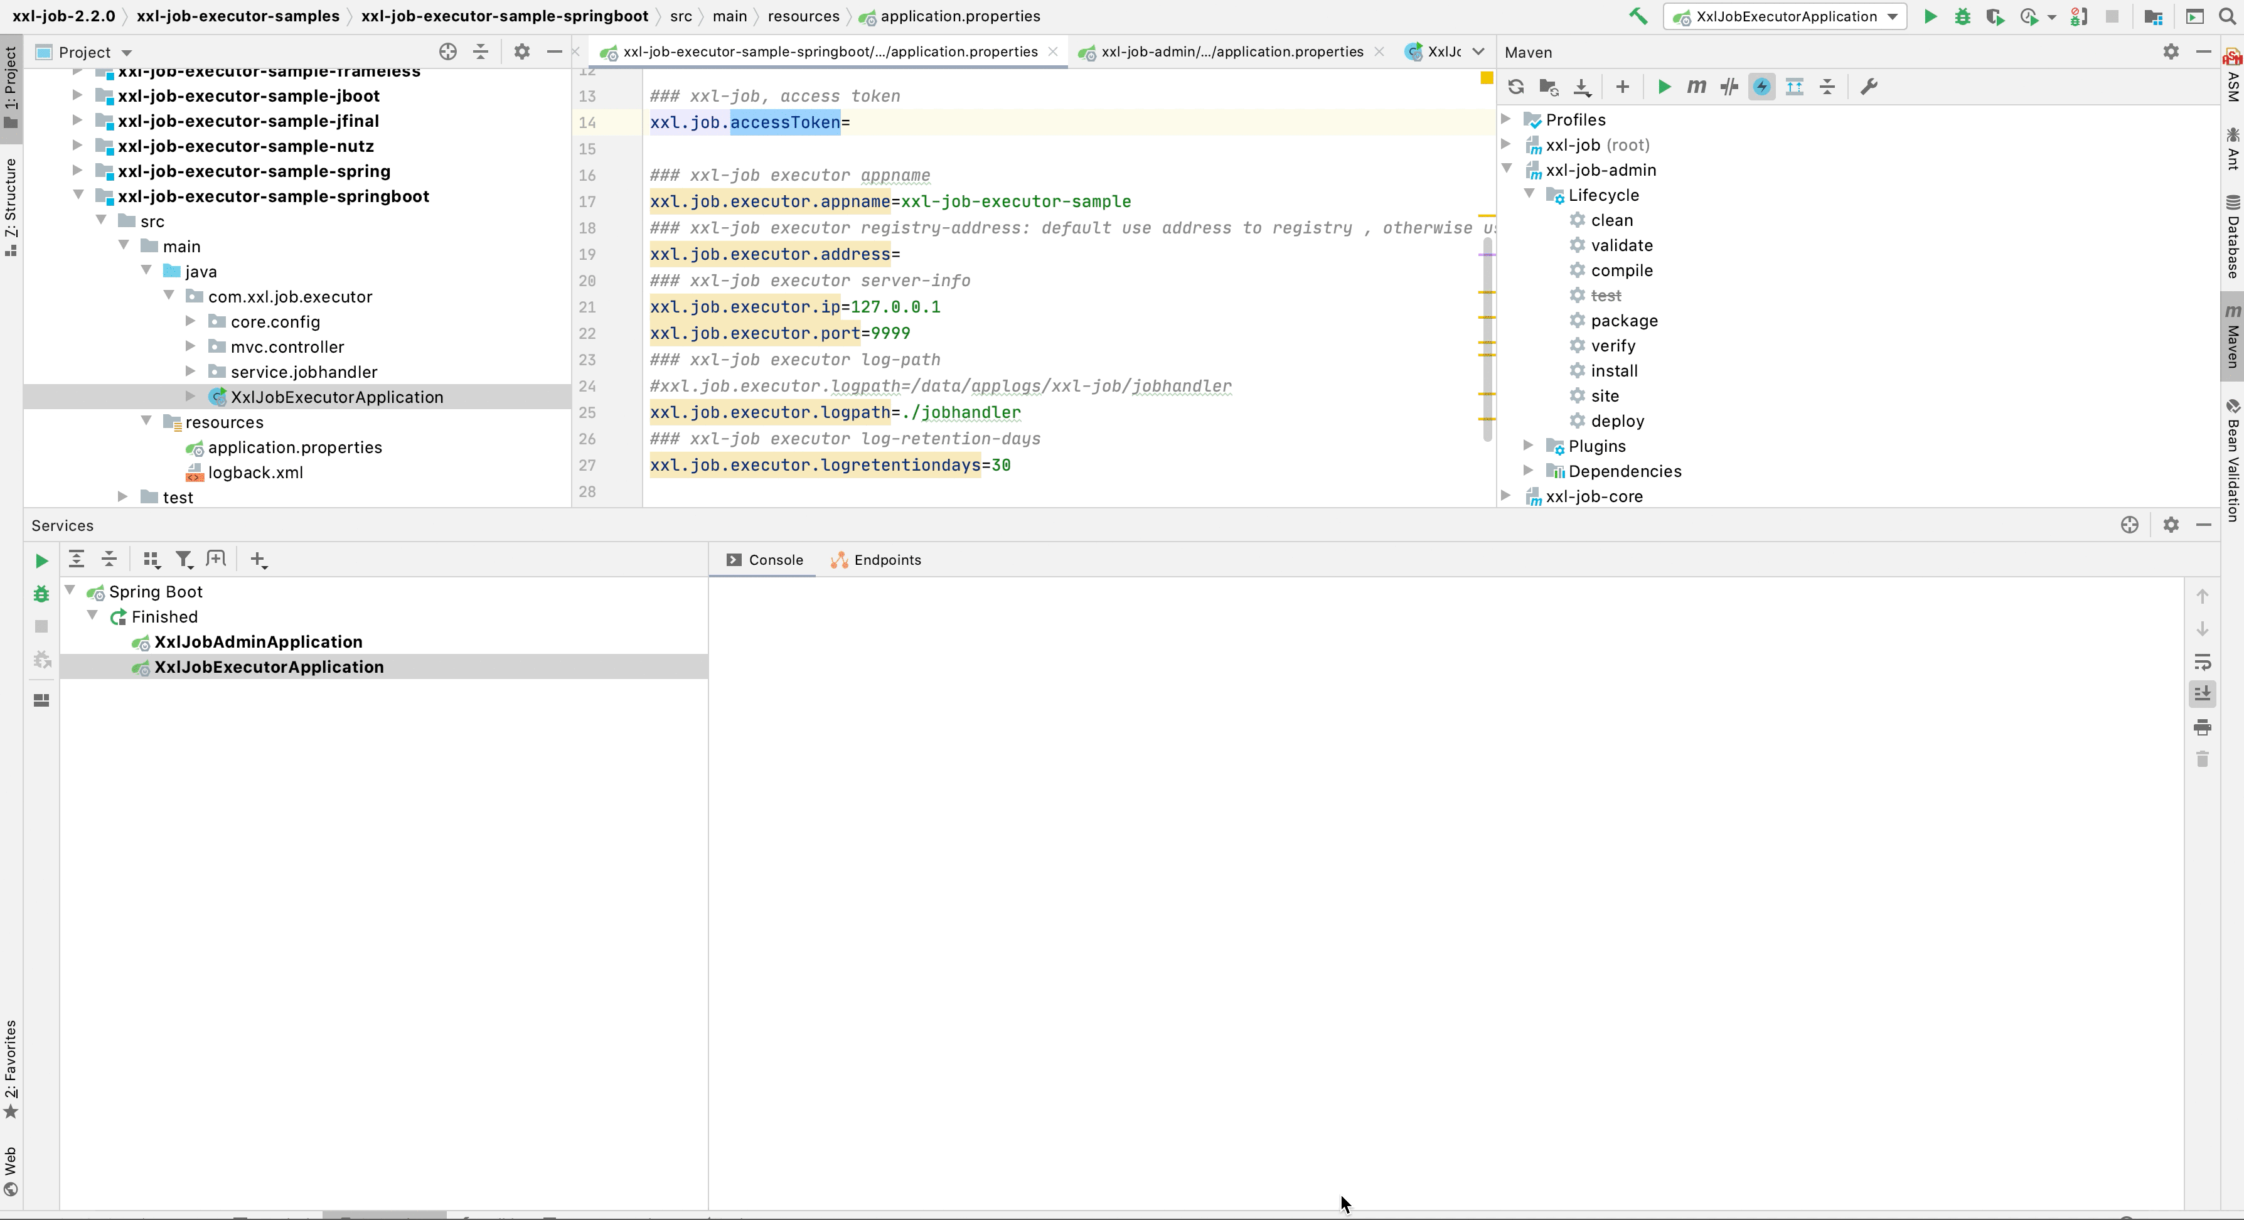Print console output
Image resolution: width=2244 pixels, height=1220 pixels.
tap(2202, 727)
